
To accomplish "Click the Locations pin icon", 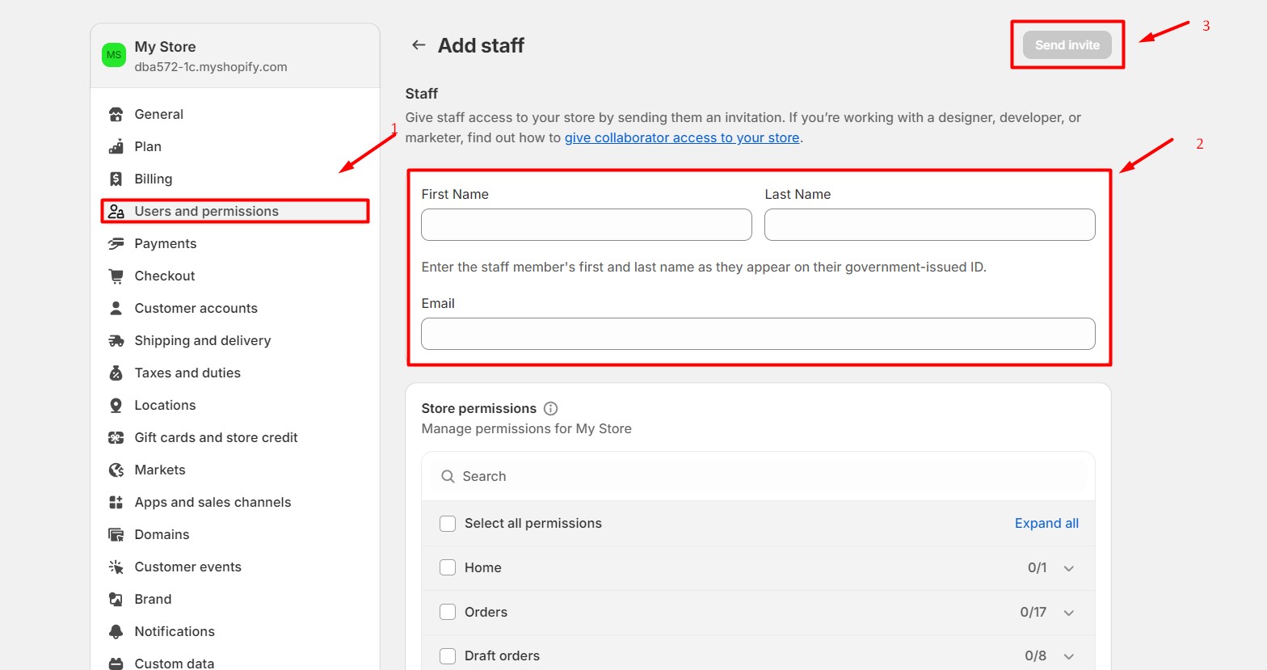I will (116, 405).
